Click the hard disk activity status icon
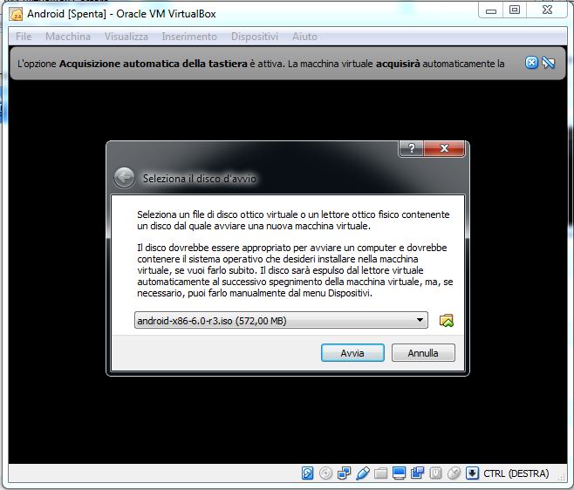The width and height of the screenshot is (574, 490). pyautogui.click(x=308, y=473)
